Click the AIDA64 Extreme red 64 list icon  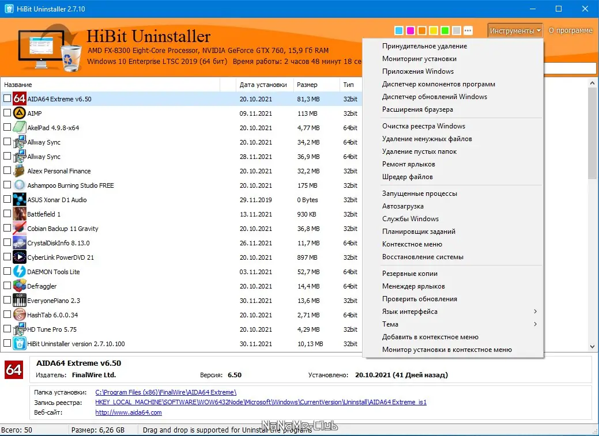[x=19, y=99]
